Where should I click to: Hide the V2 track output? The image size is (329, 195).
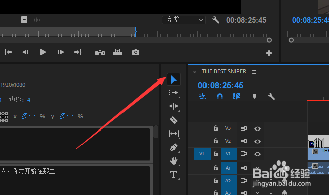point(257,142)
